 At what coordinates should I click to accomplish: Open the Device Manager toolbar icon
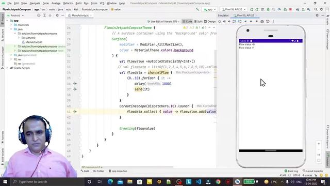[x=303, y=9]
